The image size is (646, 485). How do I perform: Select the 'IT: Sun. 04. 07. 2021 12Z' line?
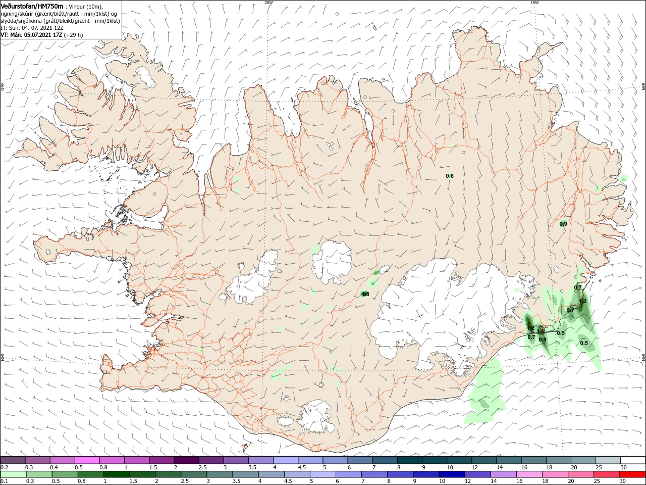[x=32, y=28]
